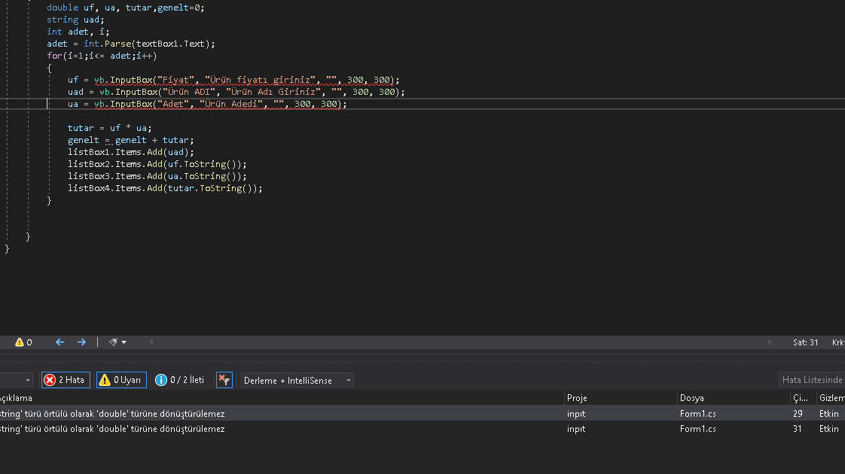Viewport: 845px width, 474px height.
Task: Click 'double uf, ua, tutar,genelt=0;' declaration
Action: 125,8
